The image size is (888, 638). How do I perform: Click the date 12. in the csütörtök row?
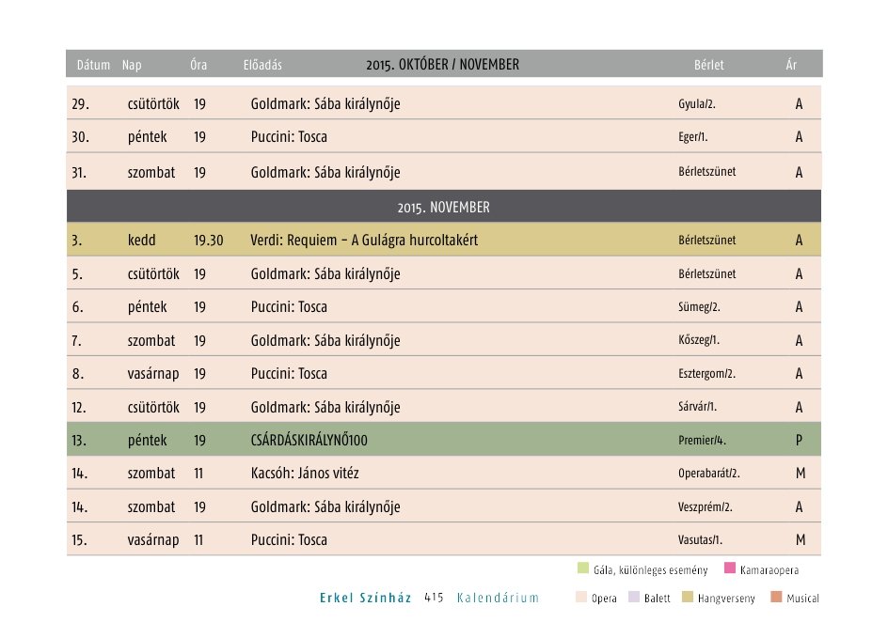(x=79, y=407)
